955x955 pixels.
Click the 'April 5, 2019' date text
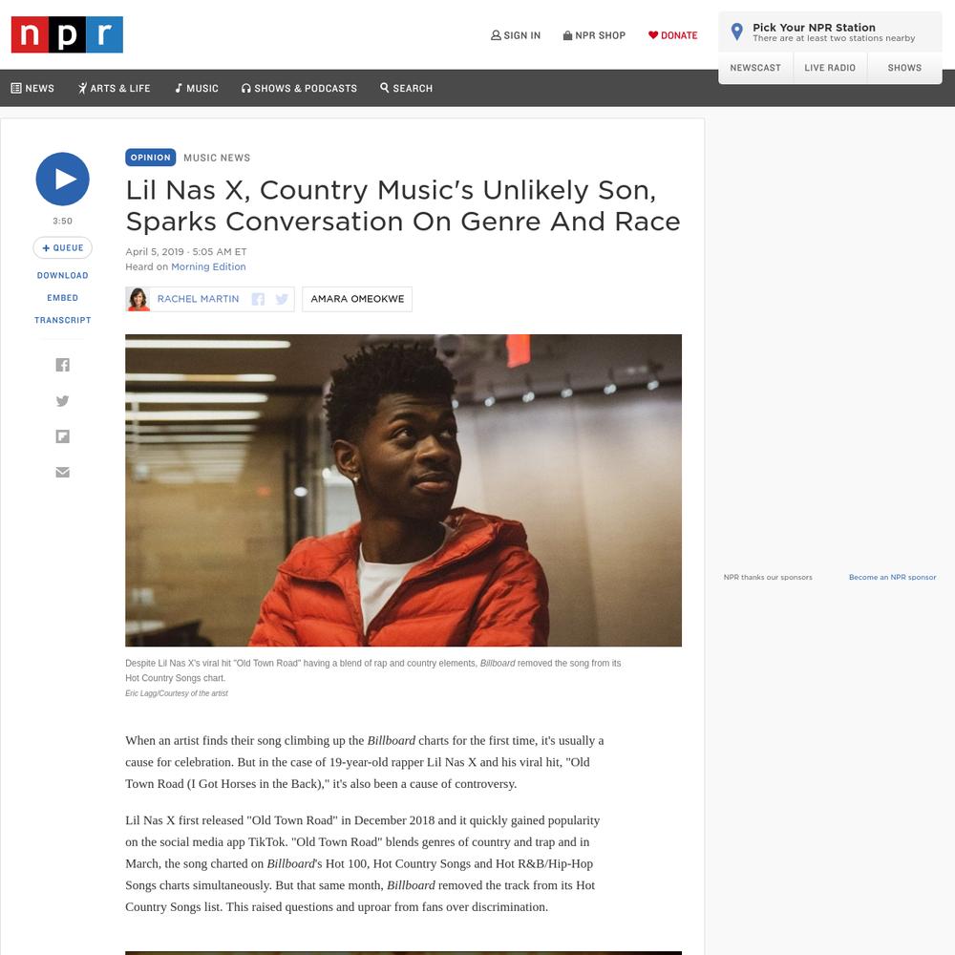tap(155, 251)
